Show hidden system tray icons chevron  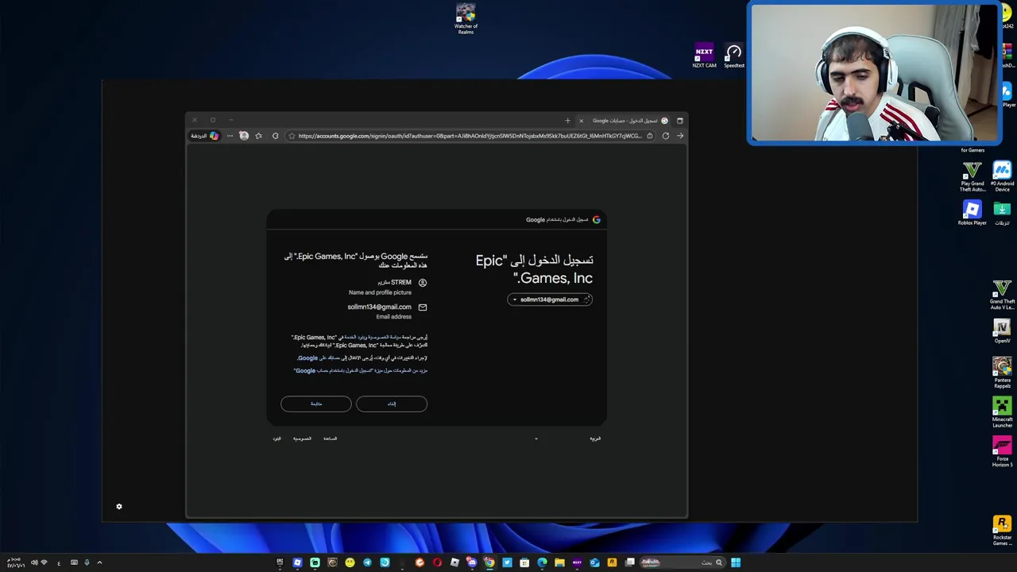point(99,562)
